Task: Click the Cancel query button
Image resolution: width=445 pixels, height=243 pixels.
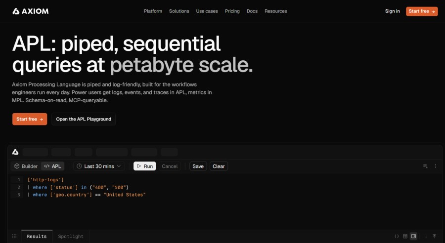Action: click(x=170, y=166)
